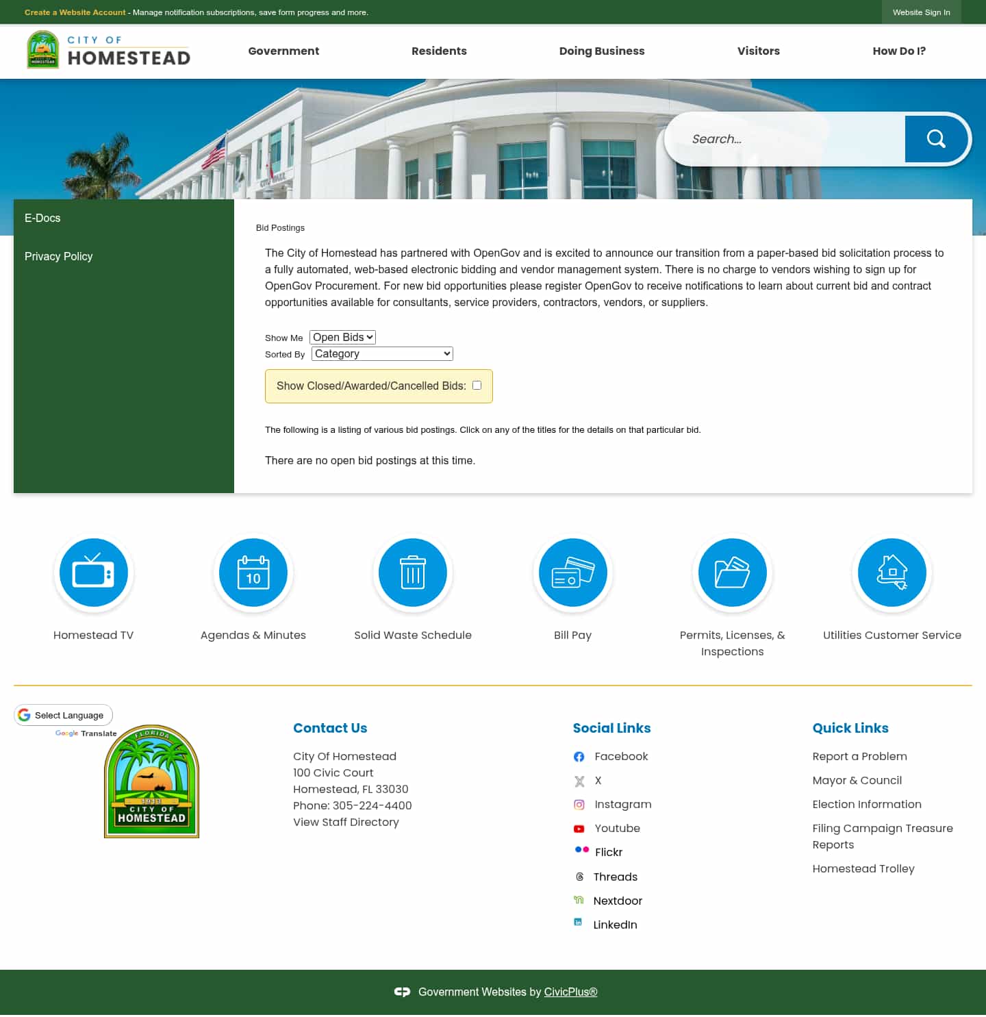Open the How Do I? menu
The width and height of the screenshot is (986, 1017).
899,51
